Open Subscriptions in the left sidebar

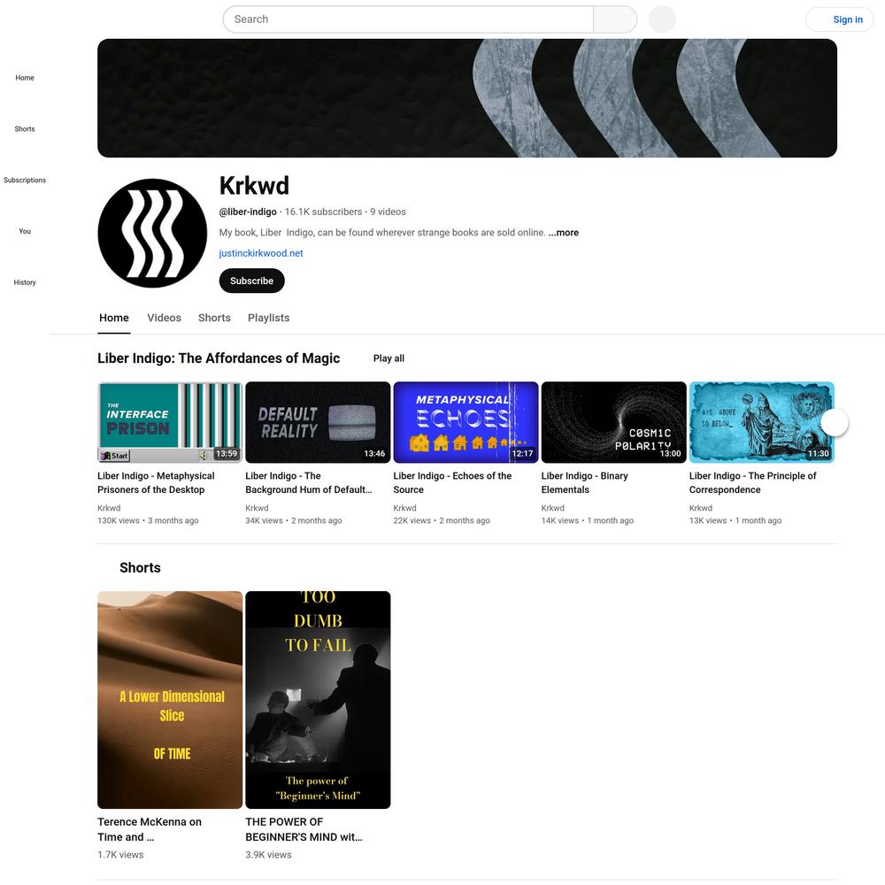coord(24,180)
